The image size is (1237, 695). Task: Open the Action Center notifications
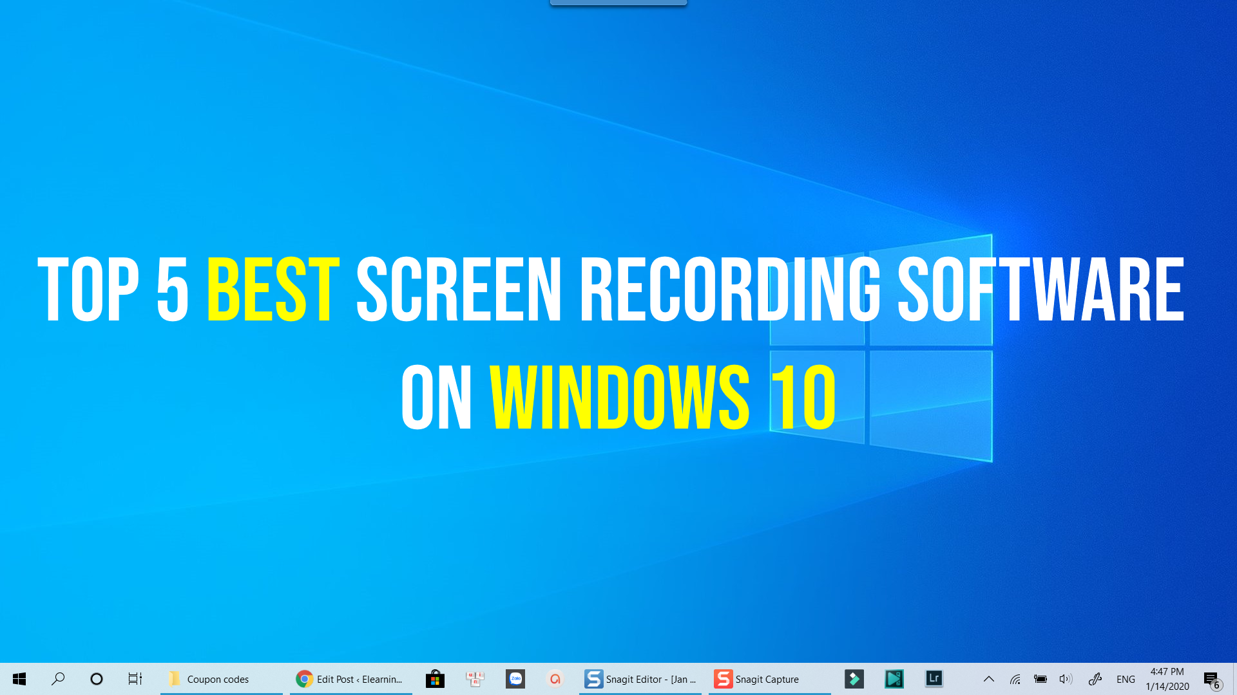[x=1212, y=679]
